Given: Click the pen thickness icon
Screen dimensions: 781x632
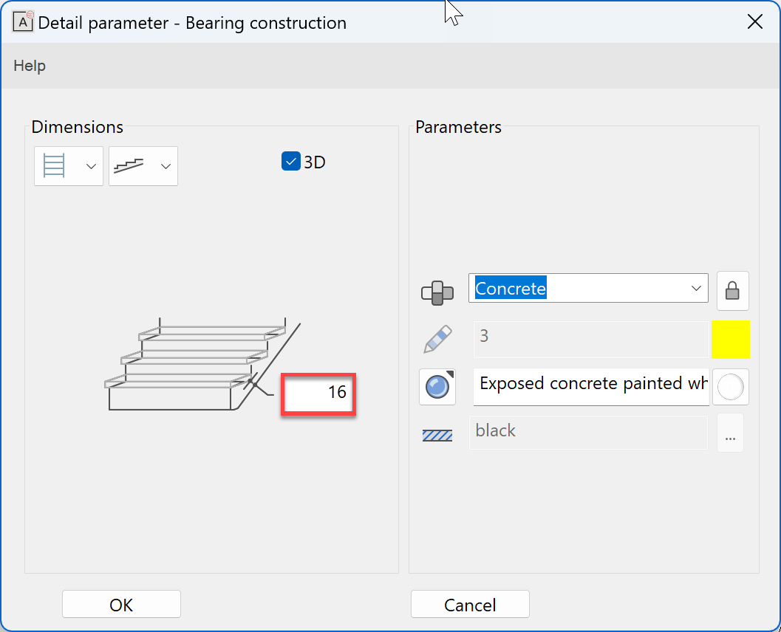Looking at the screenshot, I should coord(437,339).
